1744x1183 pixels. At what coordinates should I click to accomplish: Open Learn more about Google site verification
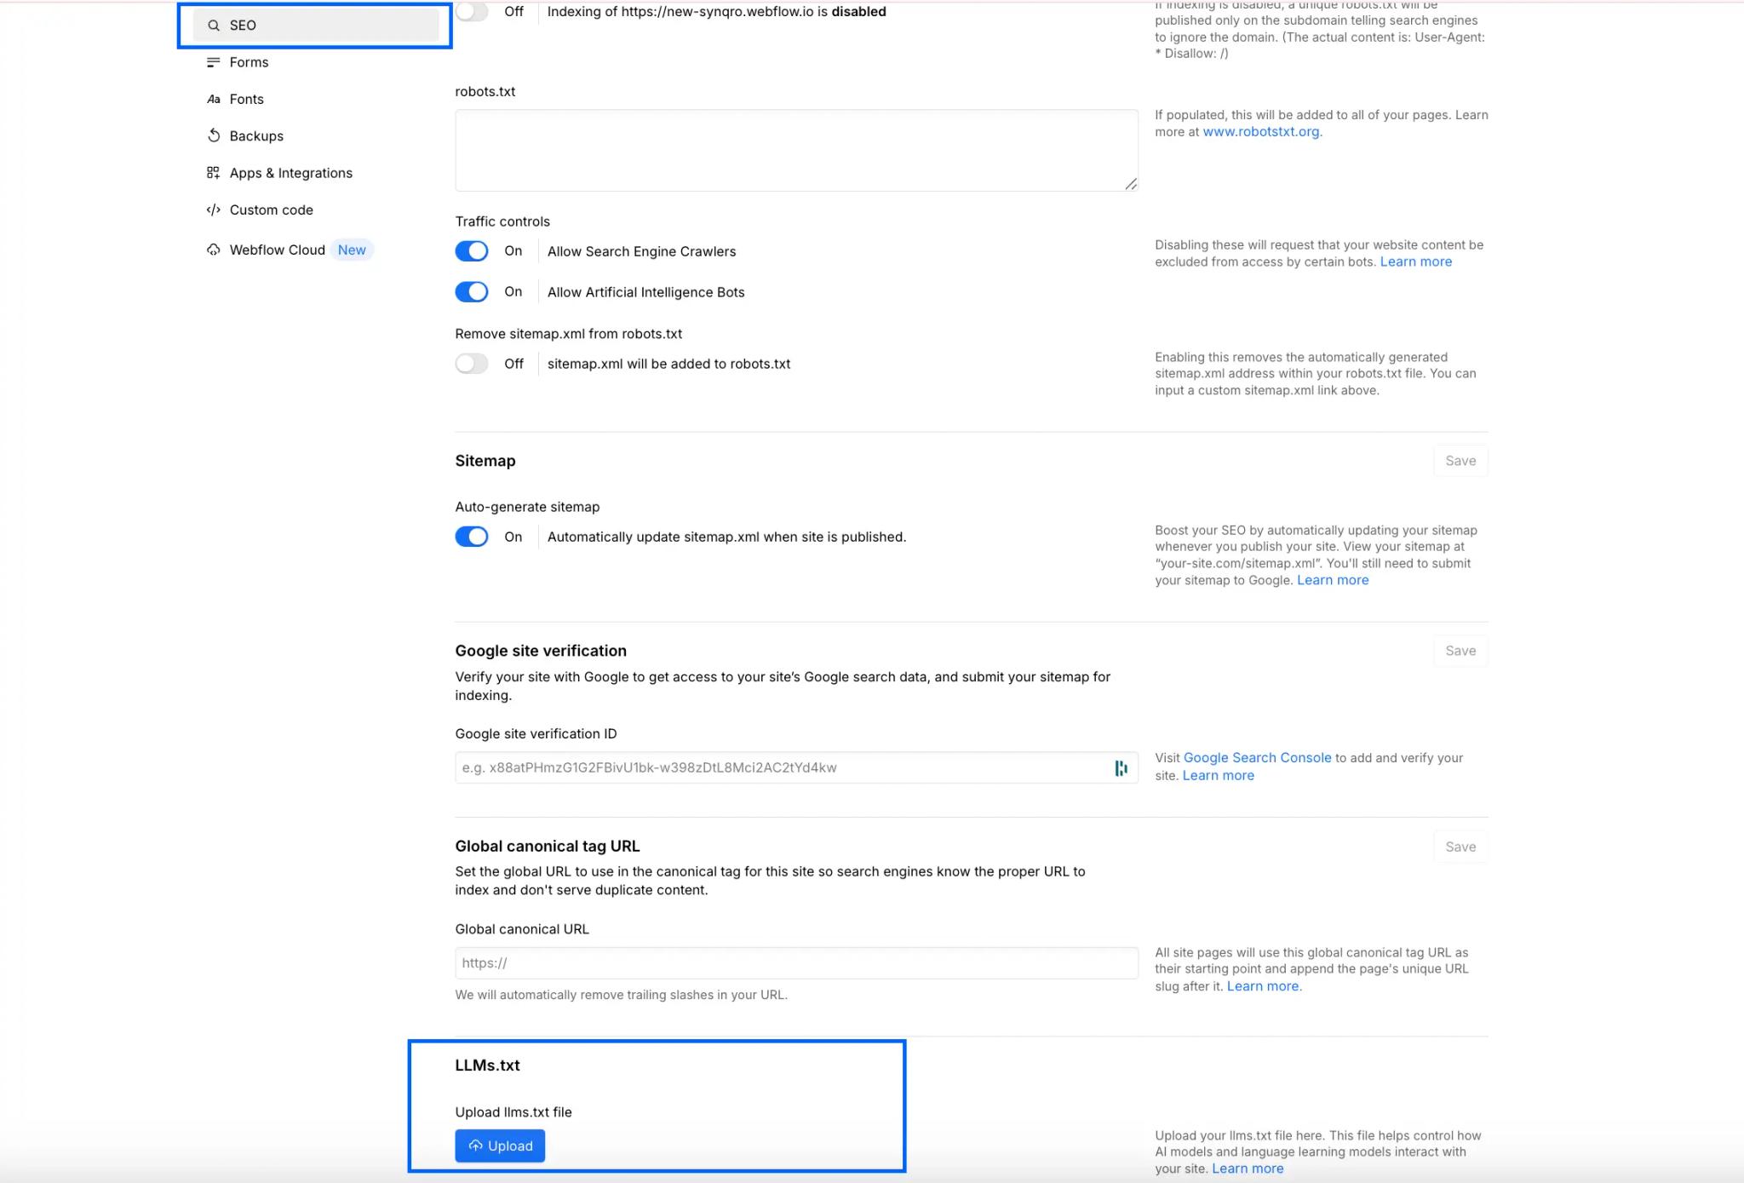pos(1218,776)
